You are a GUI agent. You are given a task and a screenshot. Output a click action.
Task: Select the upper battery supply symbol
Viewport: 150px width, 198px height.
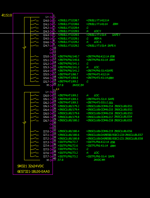[x=24, y=48]
